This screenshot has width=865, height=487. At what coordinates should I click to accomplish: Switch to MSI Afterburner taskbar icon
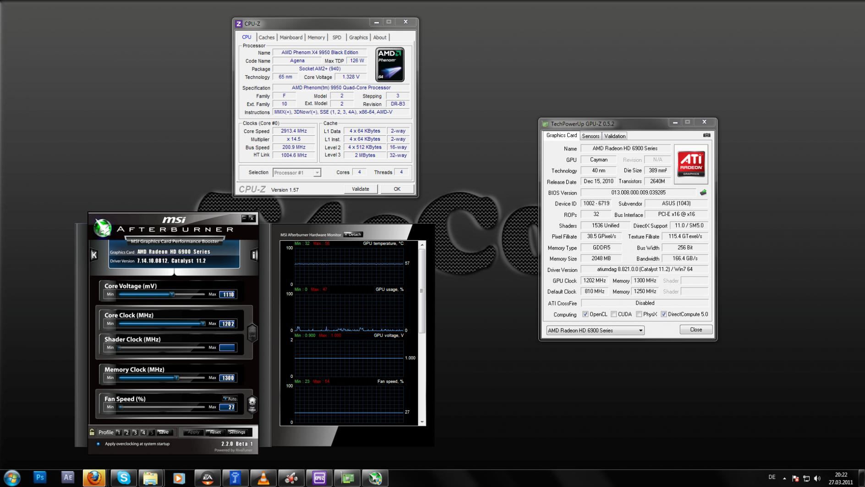click(x=375, y=478)
